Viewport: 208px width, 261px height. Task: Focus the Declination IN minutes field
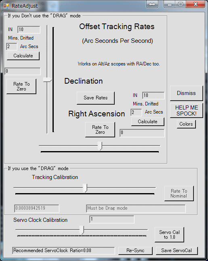click(29, 29)
